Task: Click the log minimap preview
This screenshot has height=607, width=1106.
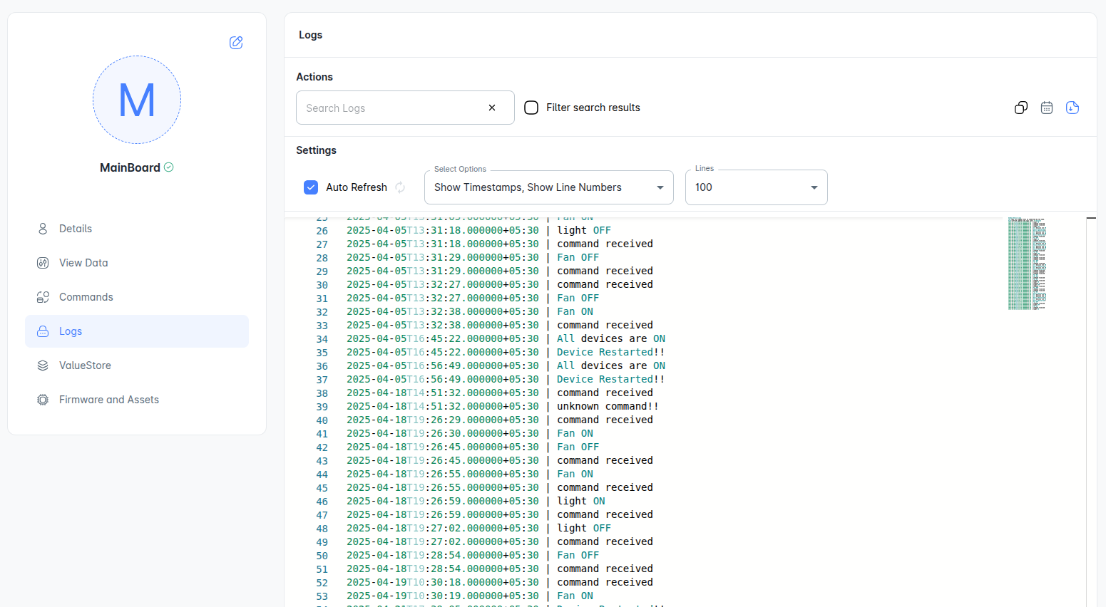Action: click(1027, 264)
